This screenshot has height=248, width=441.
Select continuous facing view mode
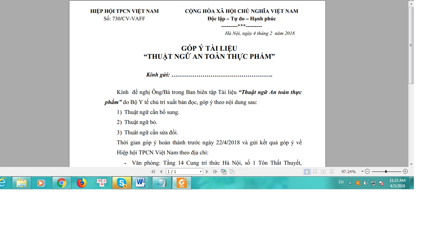click(x=332, y=172)
